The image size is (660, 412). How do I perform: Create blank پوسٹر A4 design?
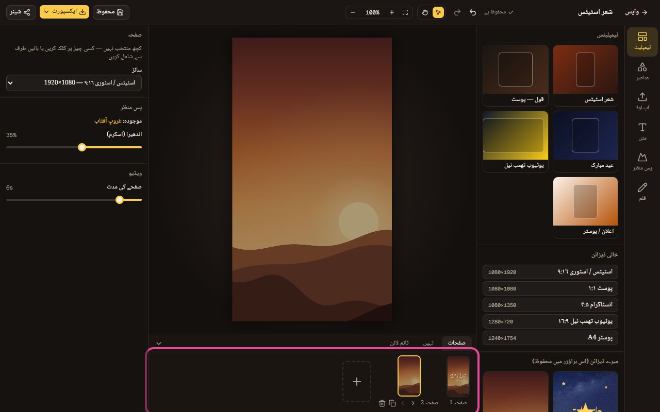pyautogui.click(x=550, y=338)
